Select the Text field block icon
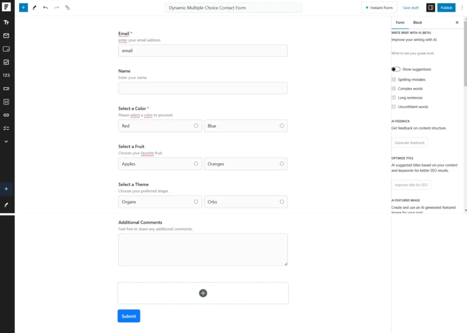Screen dimensions: 467x333 coord(6,22)
